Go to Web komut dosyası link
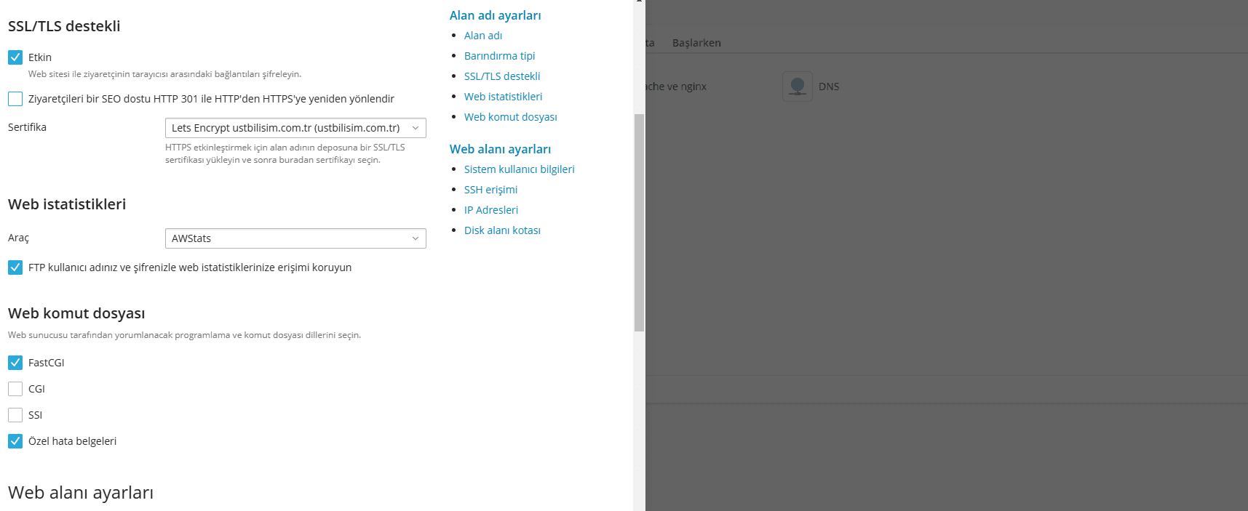This screenshot has height=511, width=1248. tap(510, 117)
